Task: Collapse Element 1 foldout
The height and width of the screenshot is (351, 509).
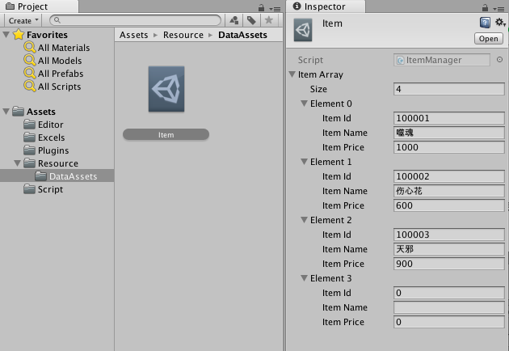Action: 304,162
